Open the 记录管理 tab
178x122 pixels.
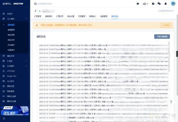click(38, 16)
